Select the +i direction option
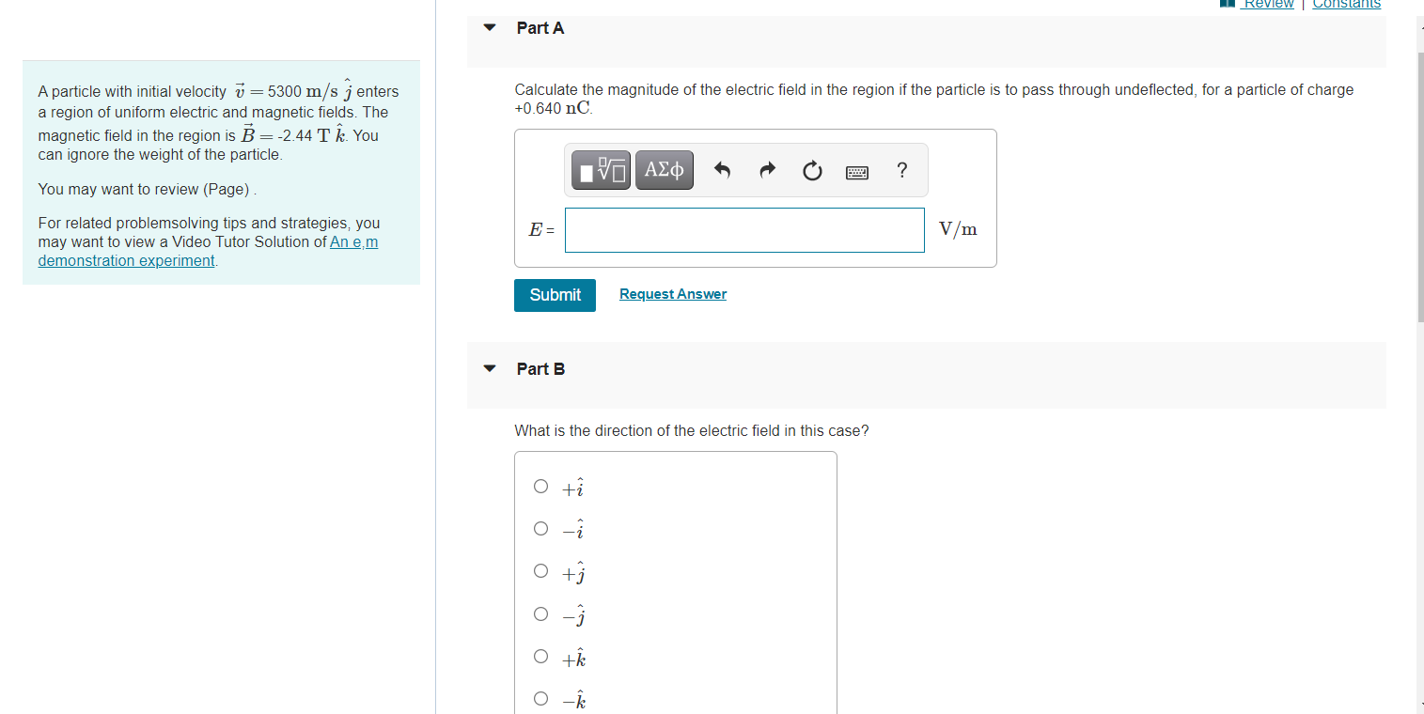 (541, 486)
